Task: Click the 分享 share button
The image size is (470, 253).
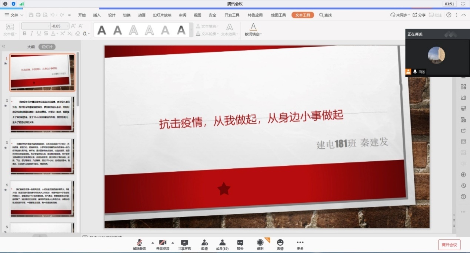Action: (419, 15)
